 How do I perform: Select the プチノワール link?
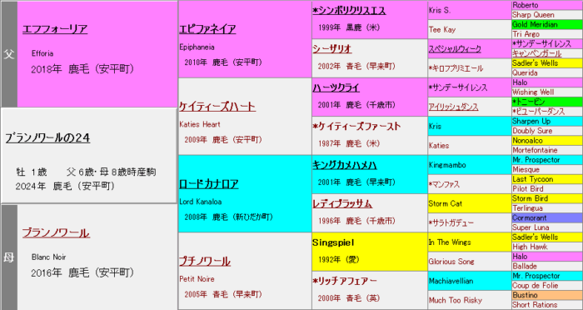205,261
